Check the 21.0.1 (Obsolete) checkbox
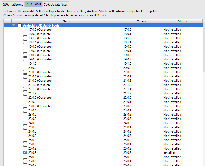Screen dimensions: 205x166 click(x=25, y=76)
